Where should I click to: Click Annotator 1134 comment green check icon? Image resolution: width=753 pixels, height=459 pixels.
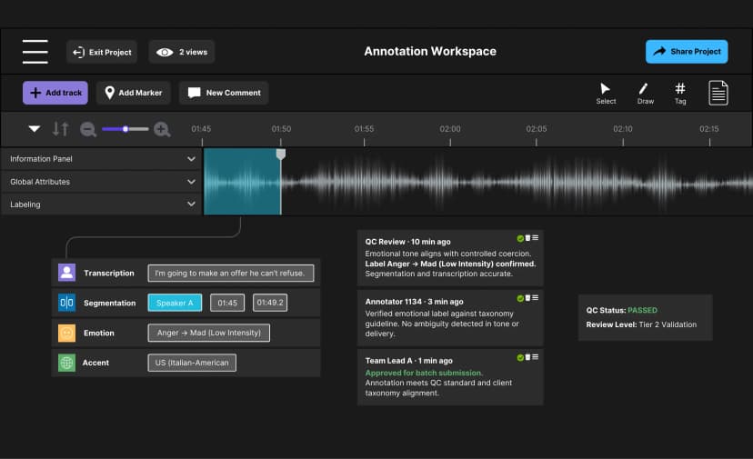[x=520, y=298]
